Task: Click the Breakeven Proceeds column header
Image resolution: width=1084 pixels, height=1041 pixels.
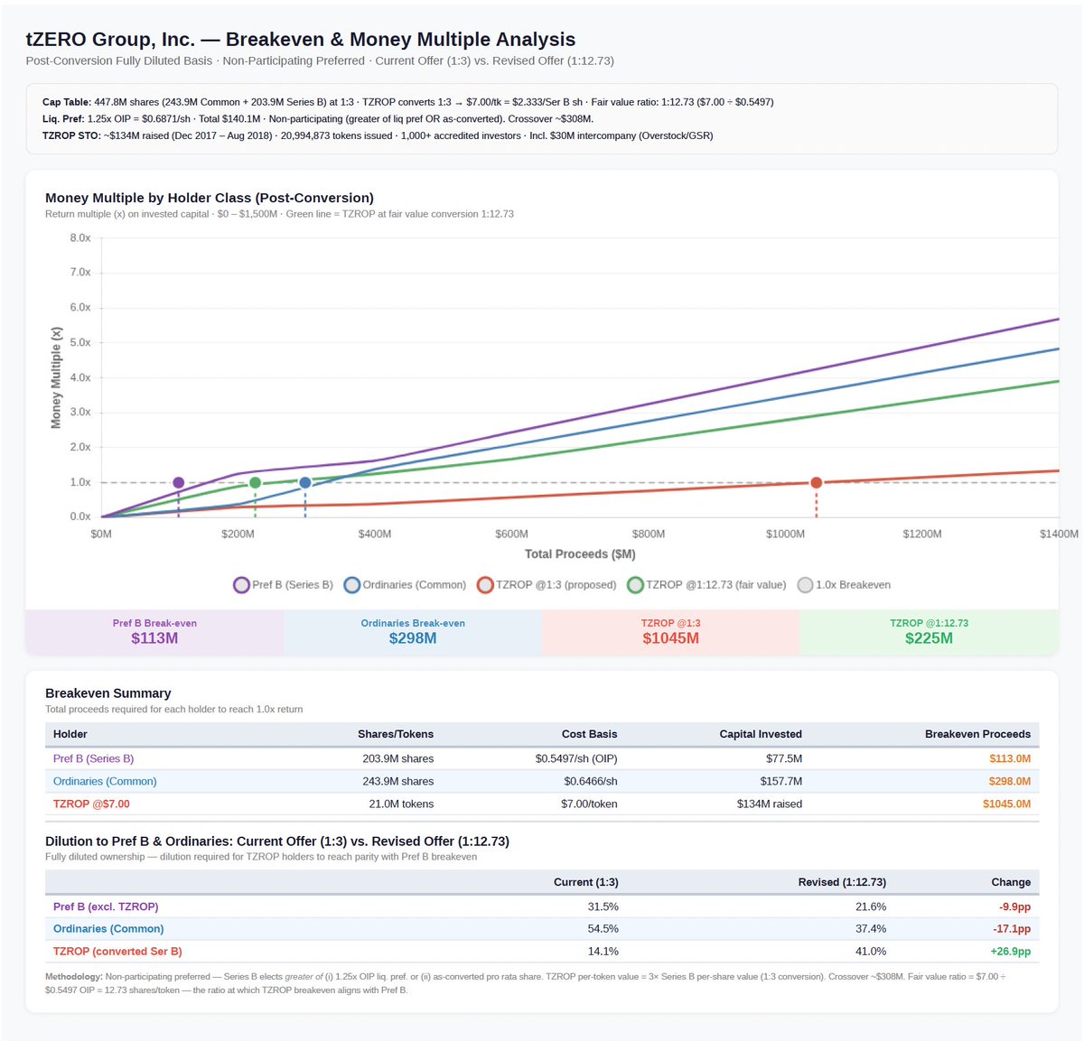Action: pyautogui.click(x=977, y=734)
